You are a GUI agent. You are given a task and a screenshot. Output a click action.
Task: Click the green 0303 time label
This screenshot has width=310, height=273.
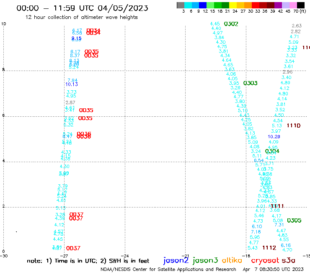click(250, 83)
